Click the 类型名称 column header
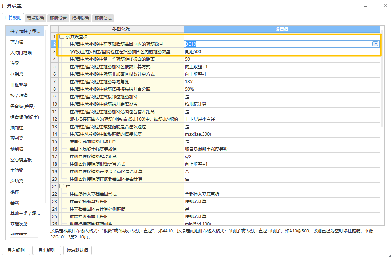This screenshot has width=391, height=257. pos(121,29)
